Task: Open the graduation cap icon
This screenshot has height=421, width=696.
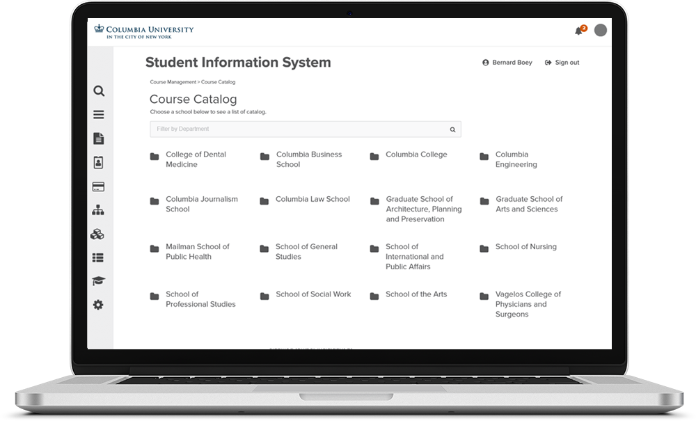Action: coord(99,281)
